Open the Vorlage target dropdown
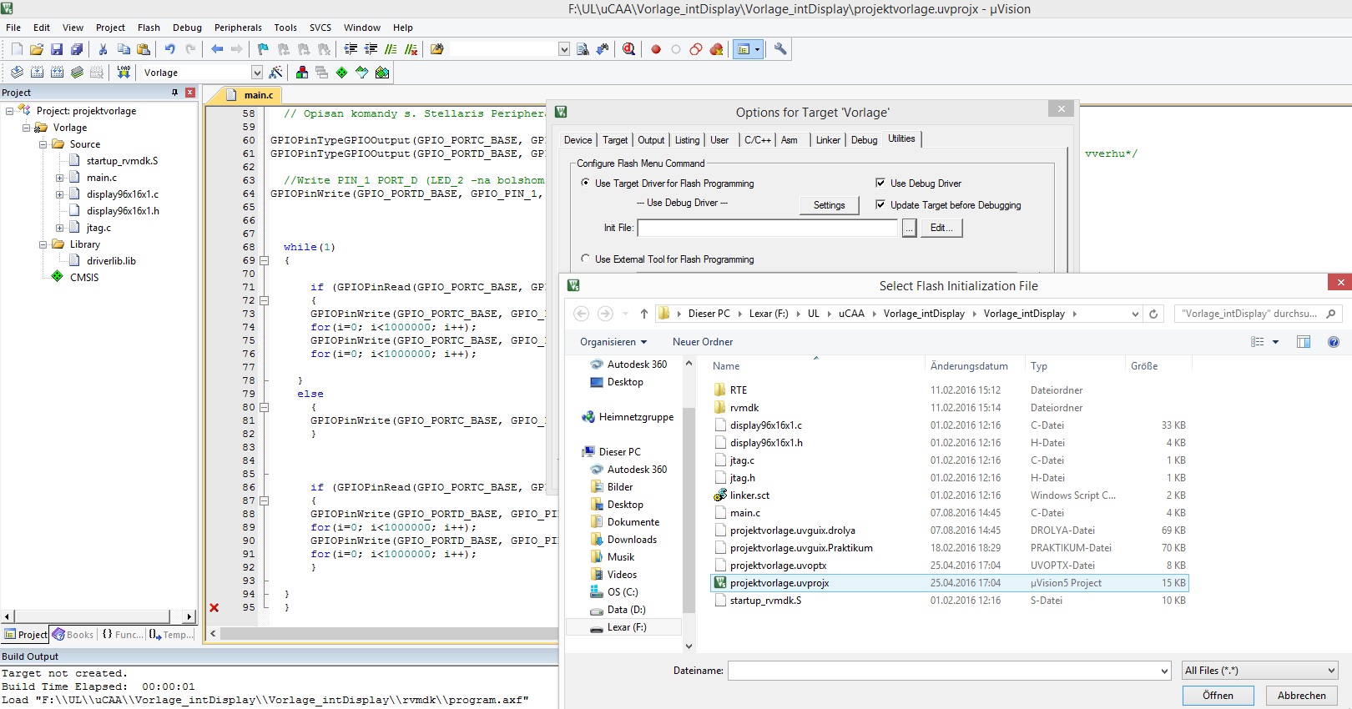Viewport: 1352px width, 709px height. tap(257, 73)
